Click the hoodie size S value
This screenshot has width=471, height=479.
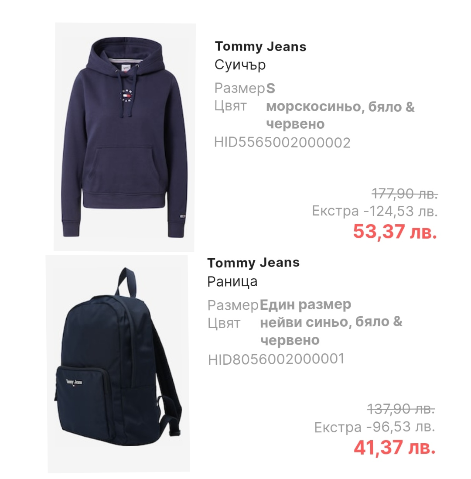coord(271,88)
